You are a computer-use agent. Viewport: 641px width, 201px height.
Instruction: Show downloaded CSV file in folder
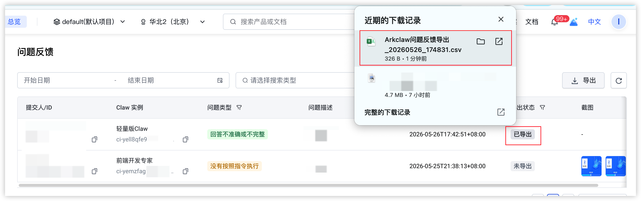tap(480, 41)
